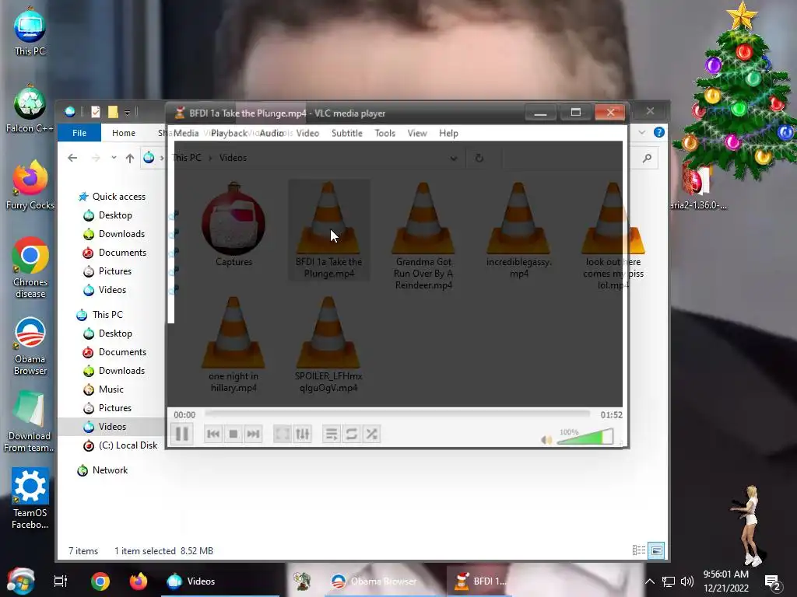Go up one folder in Explorer
Viewport: 797px width, 597px height.
[x=130, y=158]
